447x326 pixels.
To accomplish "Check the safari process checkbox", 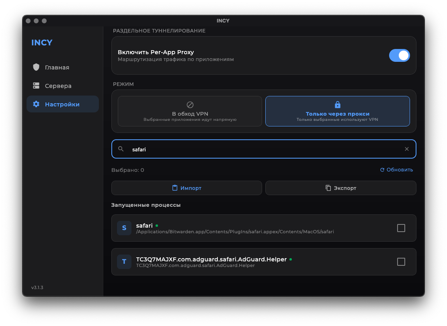I will pyautogui.click(x=401, y=228).
